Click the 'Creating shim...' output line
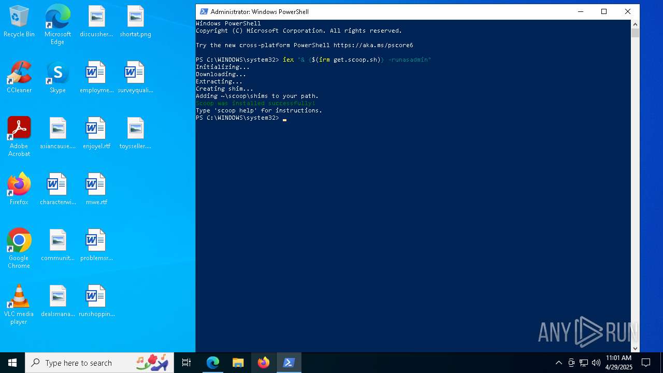663x373 pixels. pos(225,89)
